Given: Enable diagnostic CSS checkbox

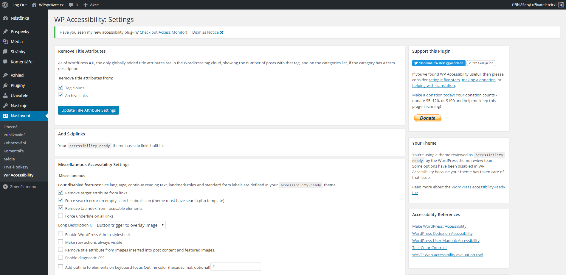Looking at the screenshot, I should pos(61,257).
